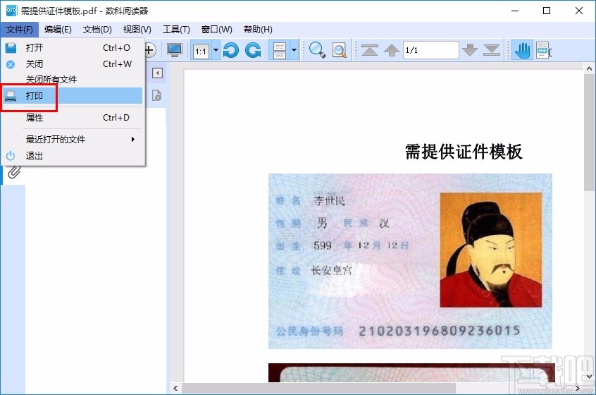Maximize the reader window
Viewport: 596px width, 395px height.
coord(547,11)
